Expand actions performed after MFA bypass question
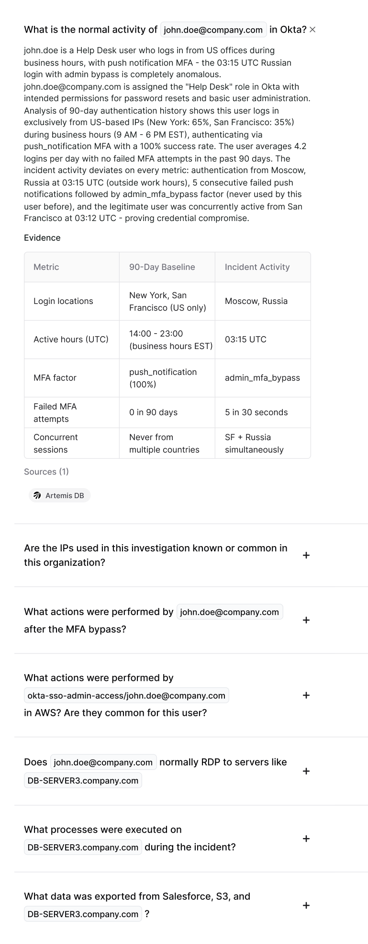 tap(306, 620)
